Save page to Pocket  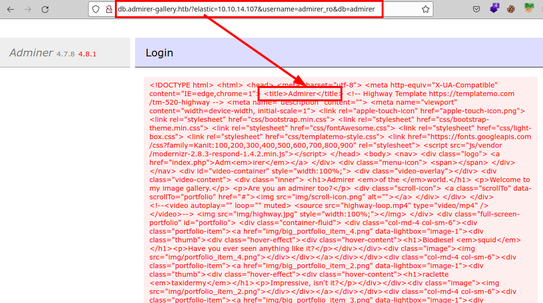[x=476, y=10]
